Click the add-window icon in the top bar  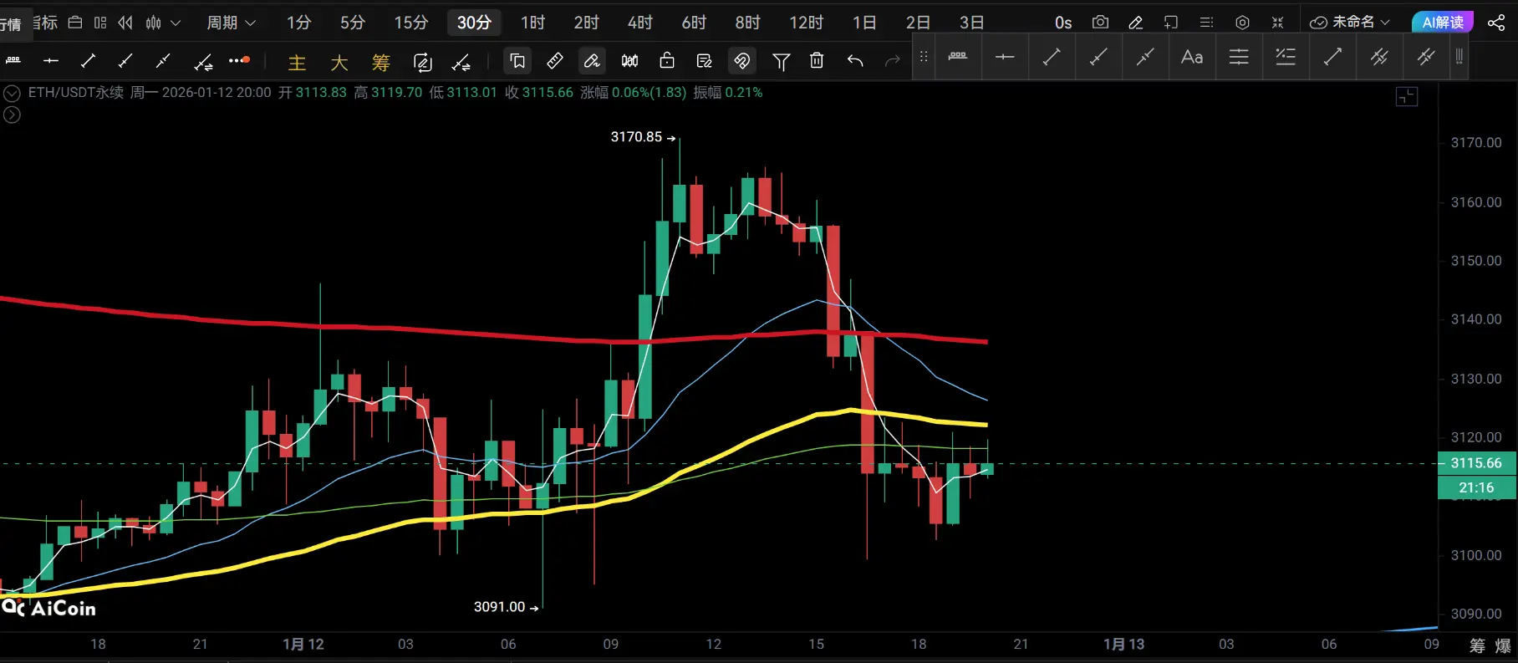coord(1171,23)
